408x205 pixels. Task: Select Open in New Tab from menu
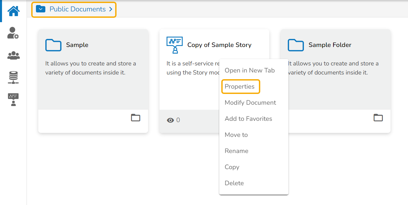coord(250,70)
